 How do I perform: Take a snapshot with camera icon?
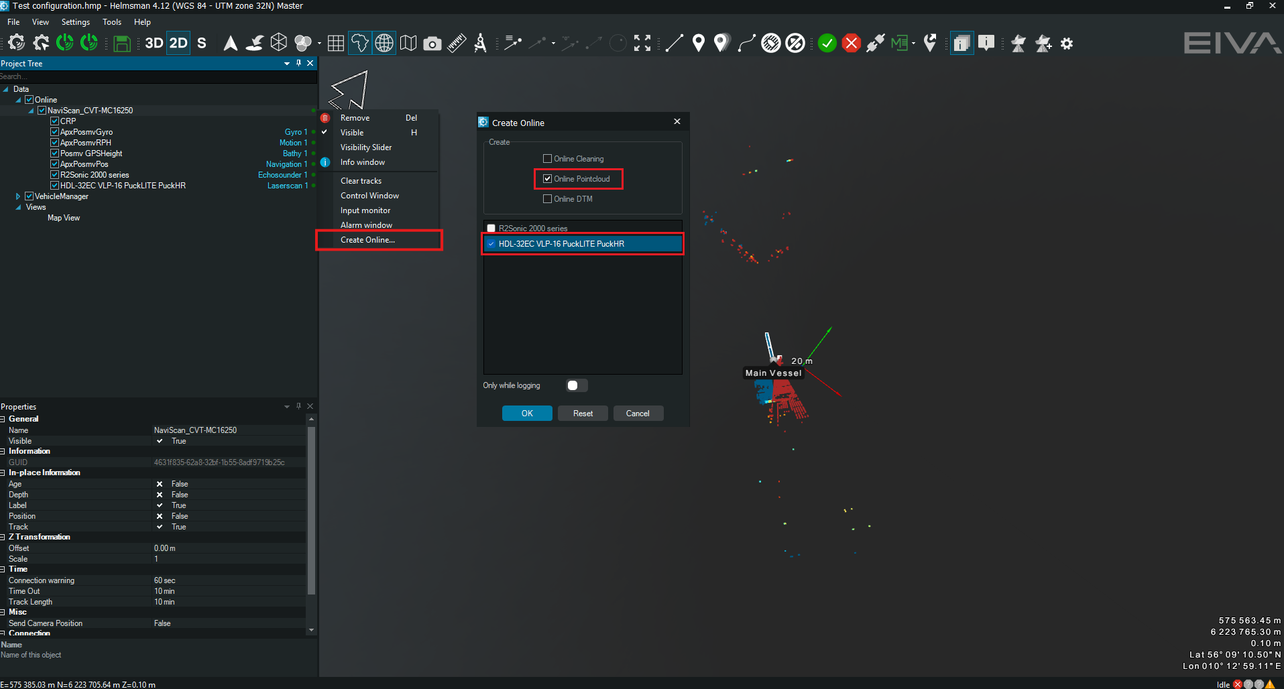point(432,44)
